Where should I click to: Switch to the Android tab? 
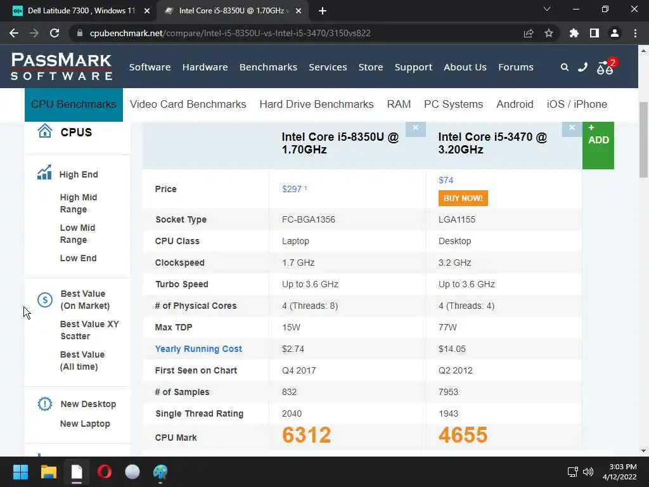click(x=515, y=105)
